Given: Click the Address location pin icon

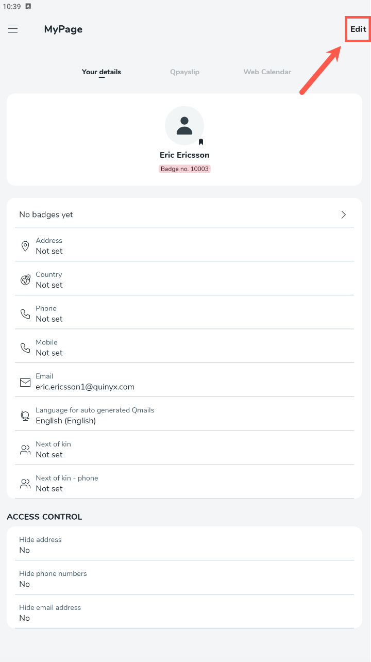Looking at the screenshot, I should pyautogui.click(x=25, y=246).
